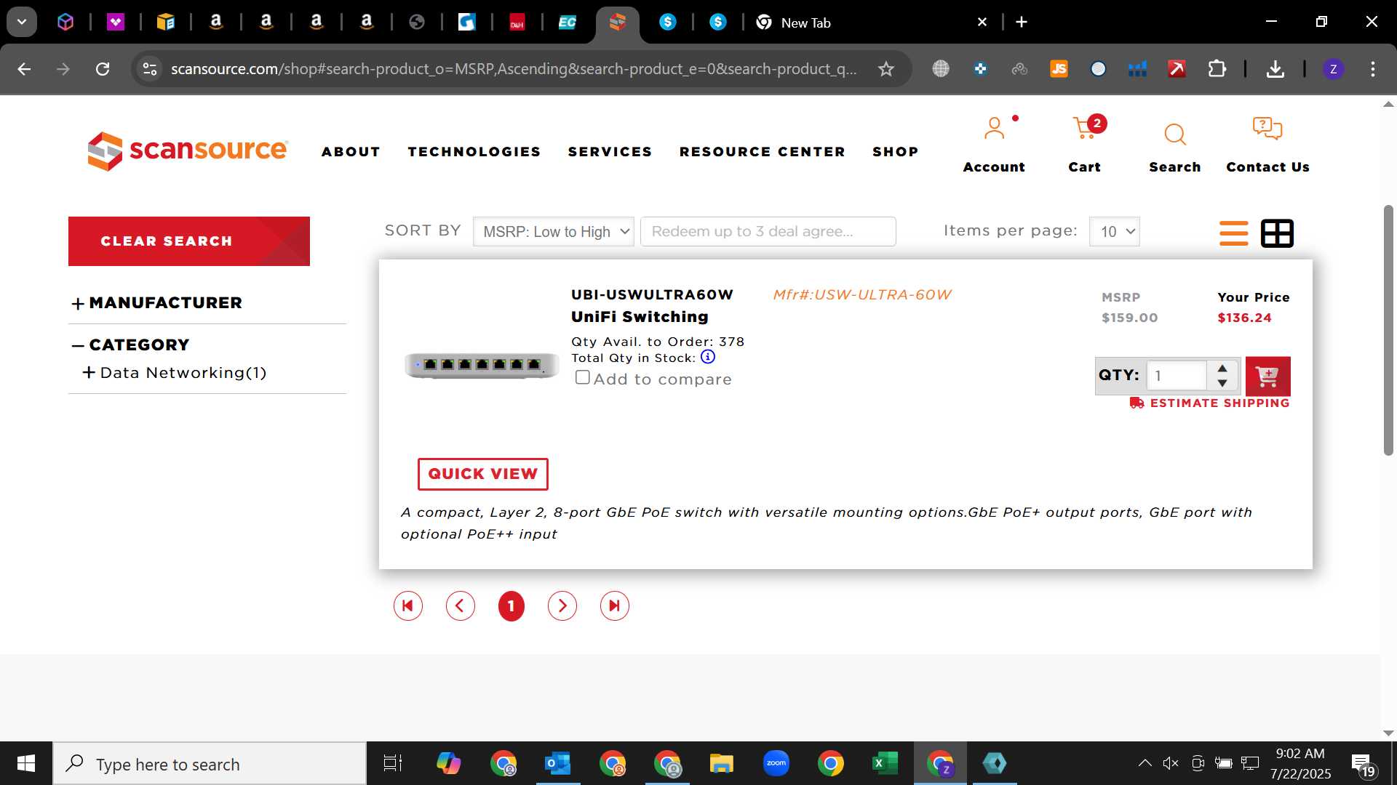This screenshot has width=1397, height=785.
Task: Click the deal agreement redeem field
Action: (768, 231)
